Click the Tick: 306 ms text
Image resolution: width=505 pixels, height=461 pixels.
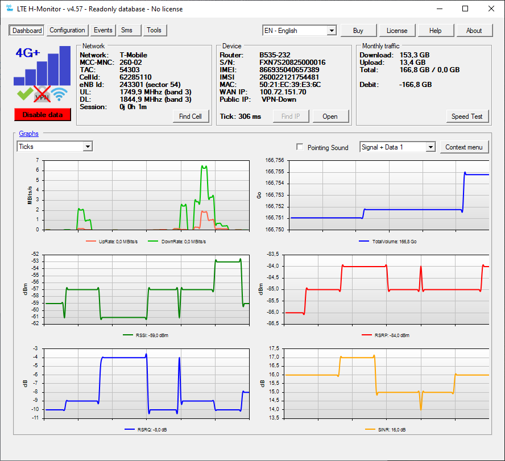(x=240, y=117)
